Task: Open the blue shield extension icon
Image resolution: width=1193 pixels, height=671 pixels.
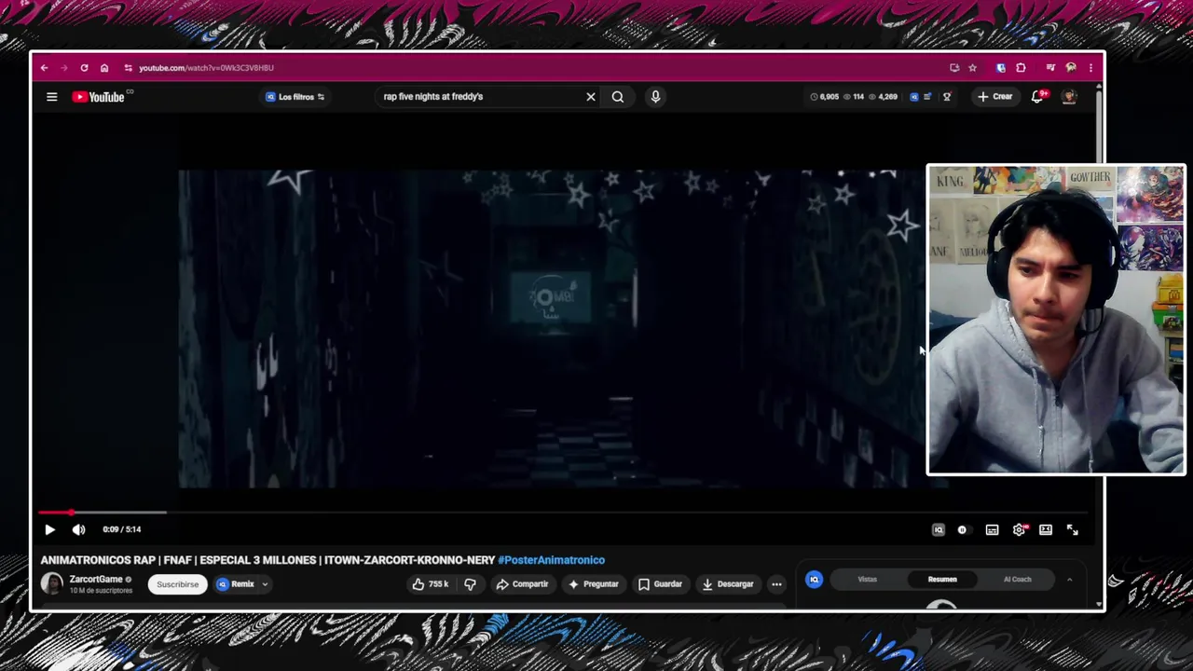Action: tap(1000, 68)
